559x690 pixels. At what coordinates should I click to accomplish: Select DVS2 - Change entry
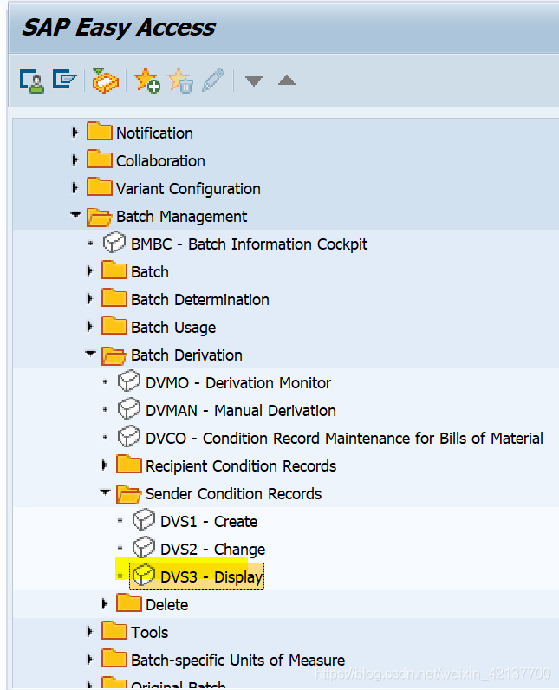point(213,550)
